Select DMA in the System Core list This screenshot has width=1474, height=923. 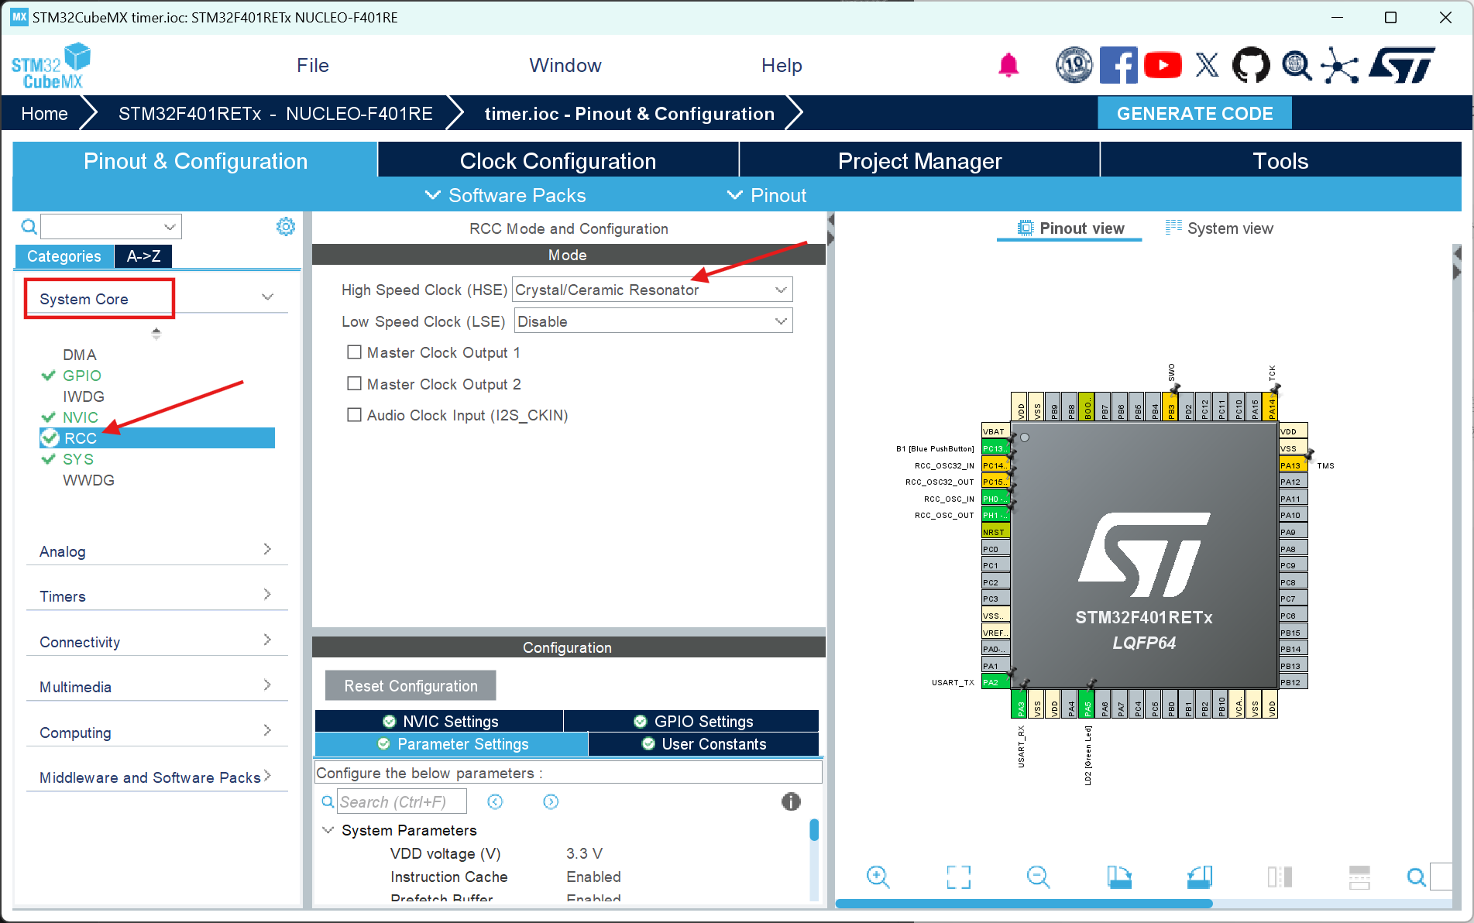[80, 355]
